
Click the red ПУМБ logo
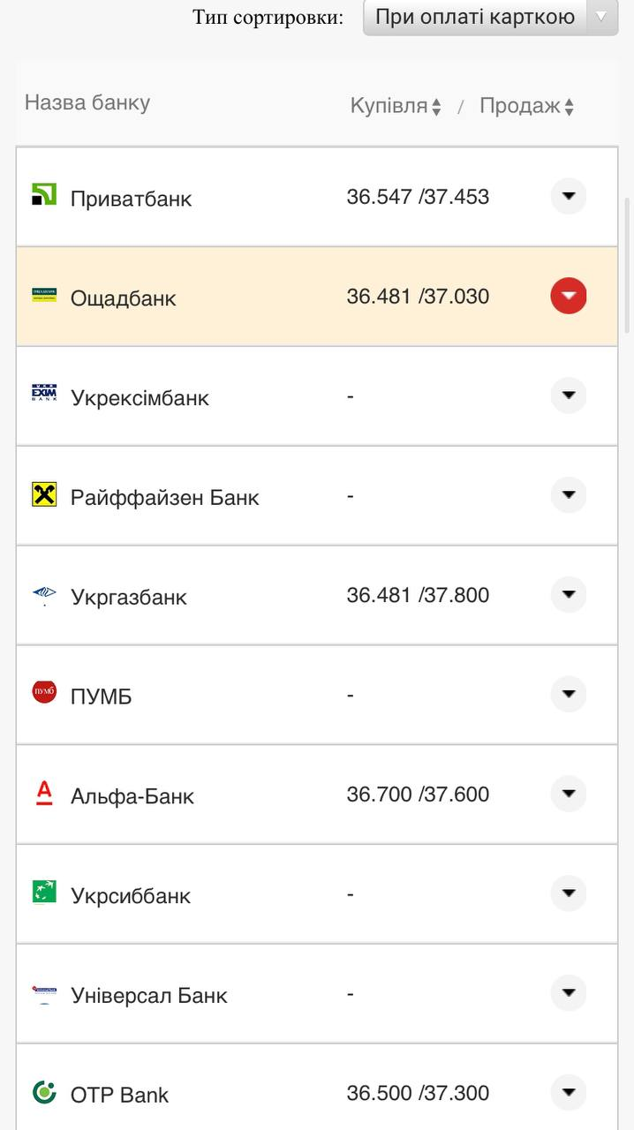44,693
